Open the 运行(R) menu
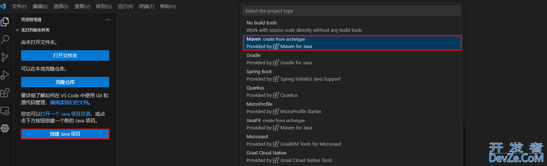The height and width of the screenshot is (166, 547). [125, 7]
